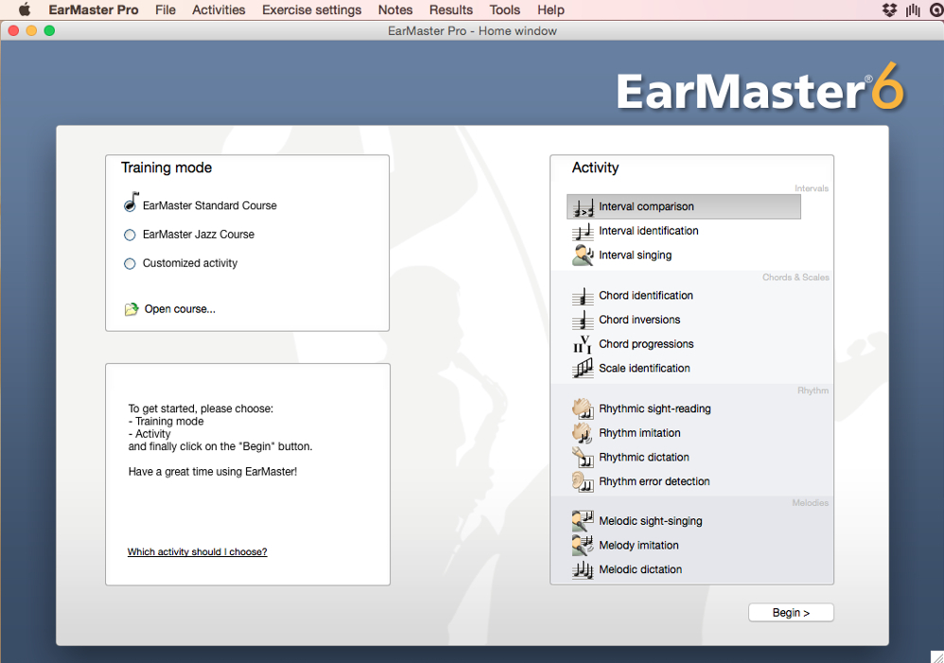
Task: Click the Interval identification icon
Action: pos(583,230)
